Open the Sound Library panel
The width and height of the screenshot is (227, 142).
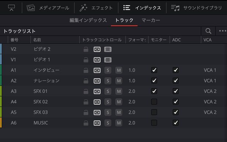(x=197, y=8)
